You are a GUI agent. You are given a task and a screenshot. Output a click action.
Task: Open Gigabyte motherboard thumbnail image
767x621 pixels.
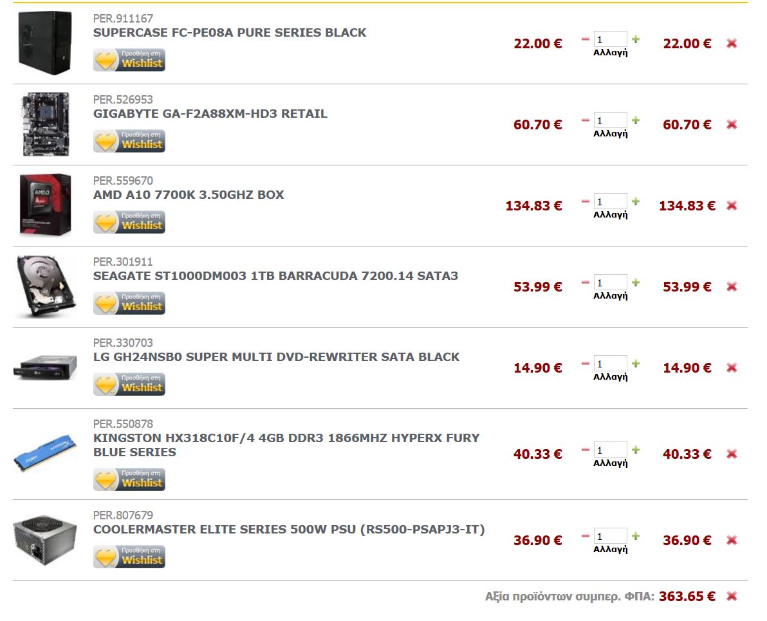tap(46, 124)
